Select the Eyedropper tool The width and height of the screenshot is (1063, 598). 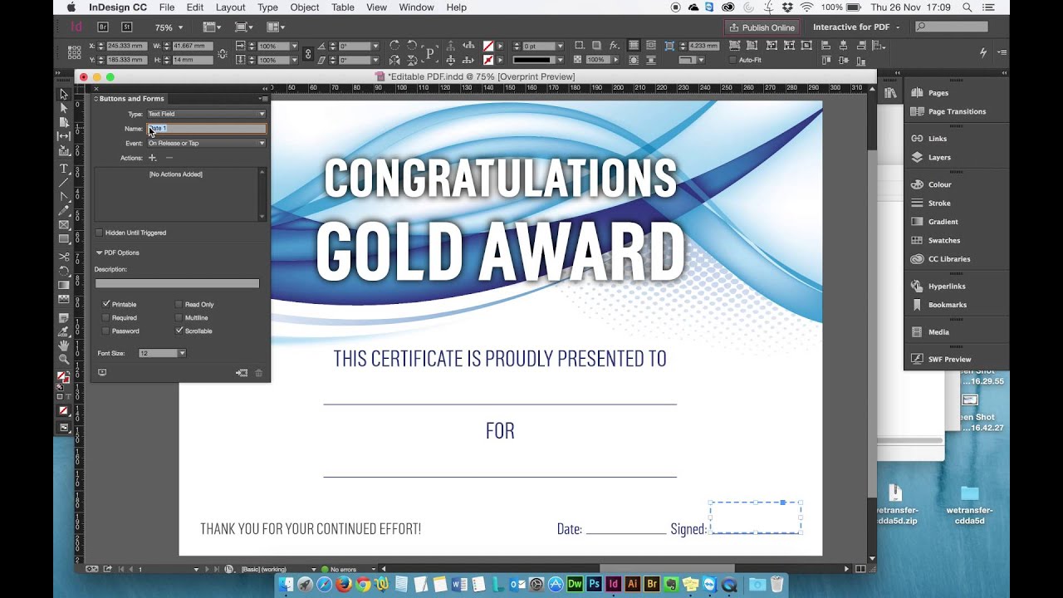point(64,331)
